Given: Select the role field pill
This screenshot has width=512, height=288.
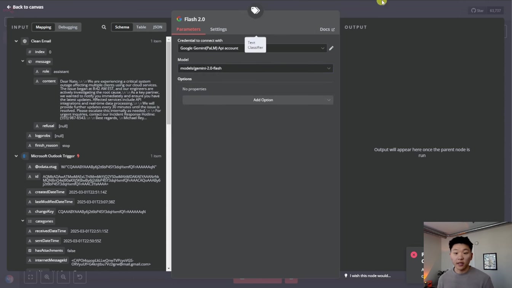Looking at the screenshot, I should 42,72.
